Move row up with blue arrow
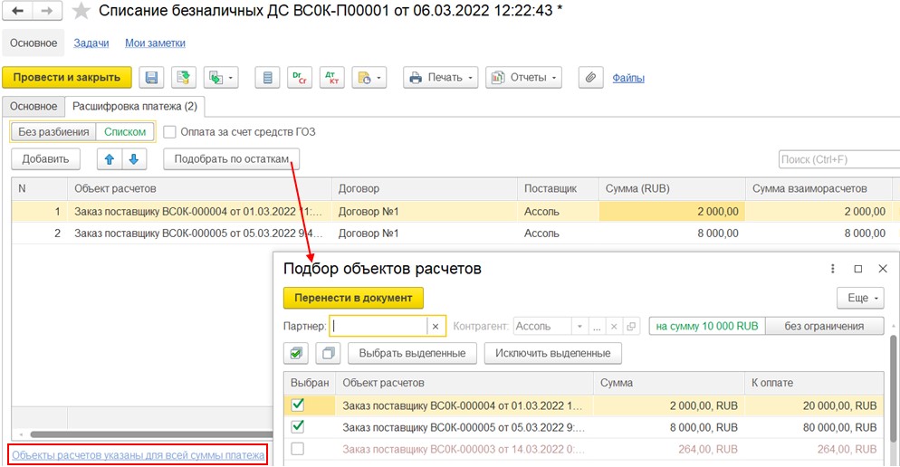Image resolution: width=900 pixels, height=467 pixels. pyautogui.click(x=110, y=159)
